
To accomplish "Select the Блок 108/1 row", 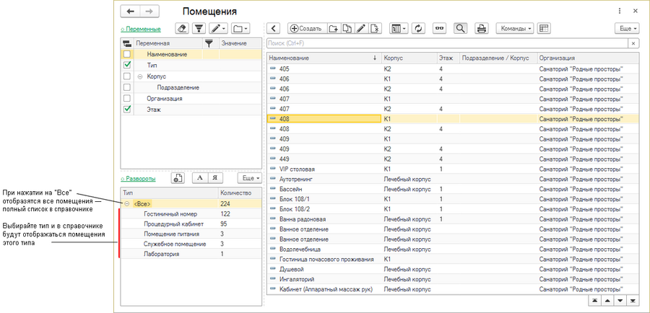I will click(453, 199).
